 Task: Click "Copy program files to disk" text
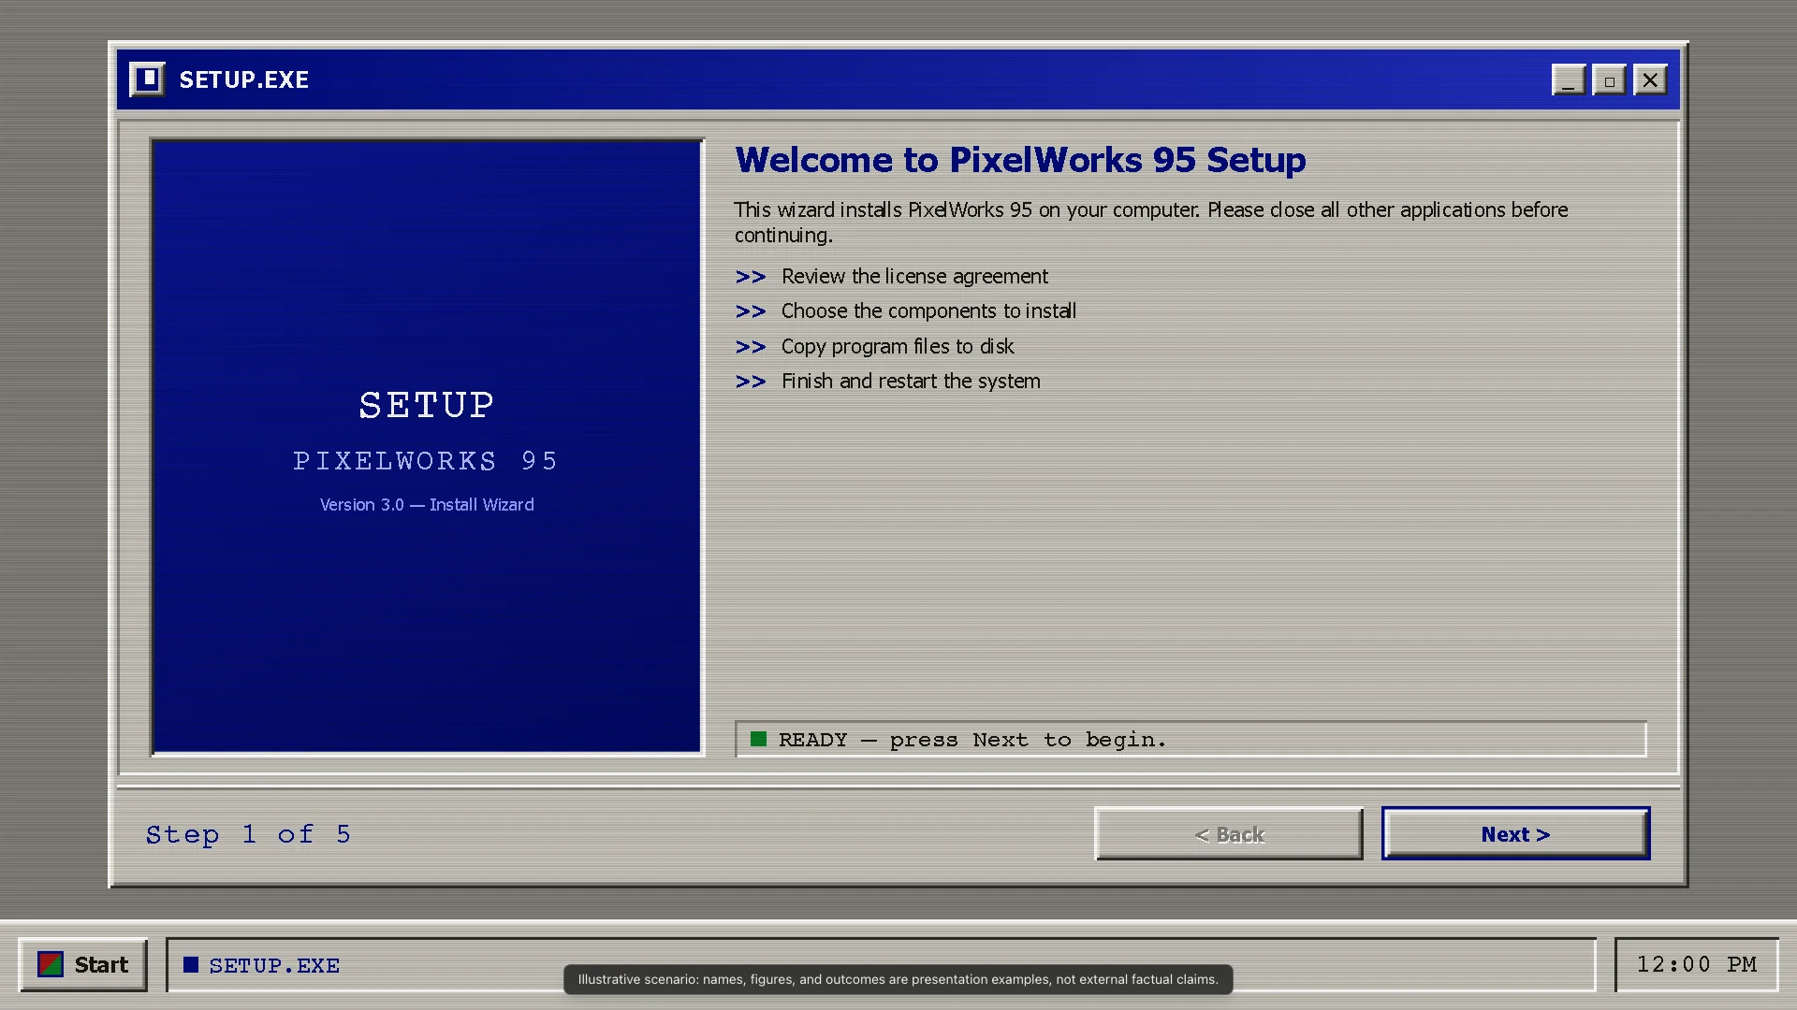pos(898,346)
